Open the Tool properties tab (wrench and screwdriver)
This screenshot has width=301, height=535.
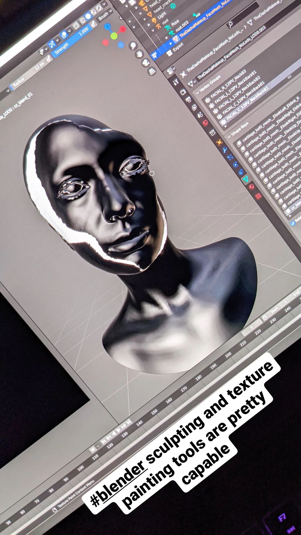point(176,82)
